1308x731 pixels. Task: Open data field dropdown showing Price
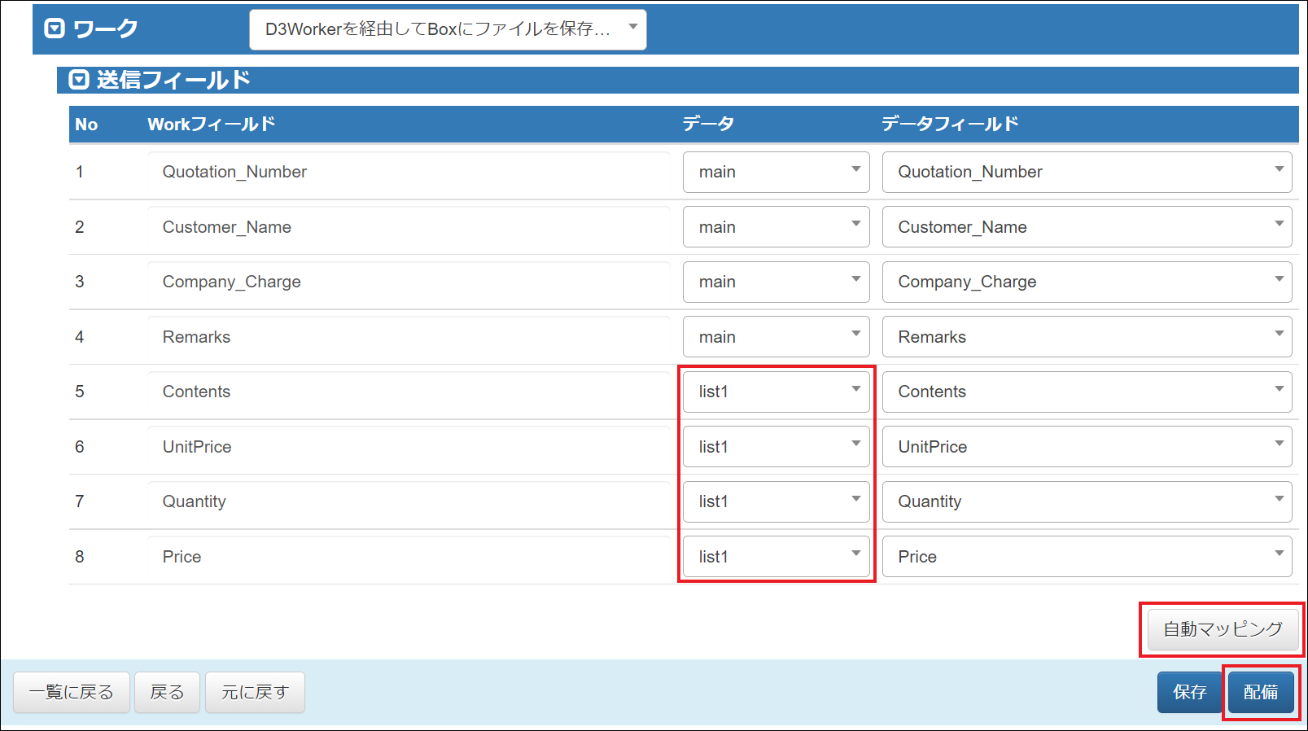point(1086,557)
